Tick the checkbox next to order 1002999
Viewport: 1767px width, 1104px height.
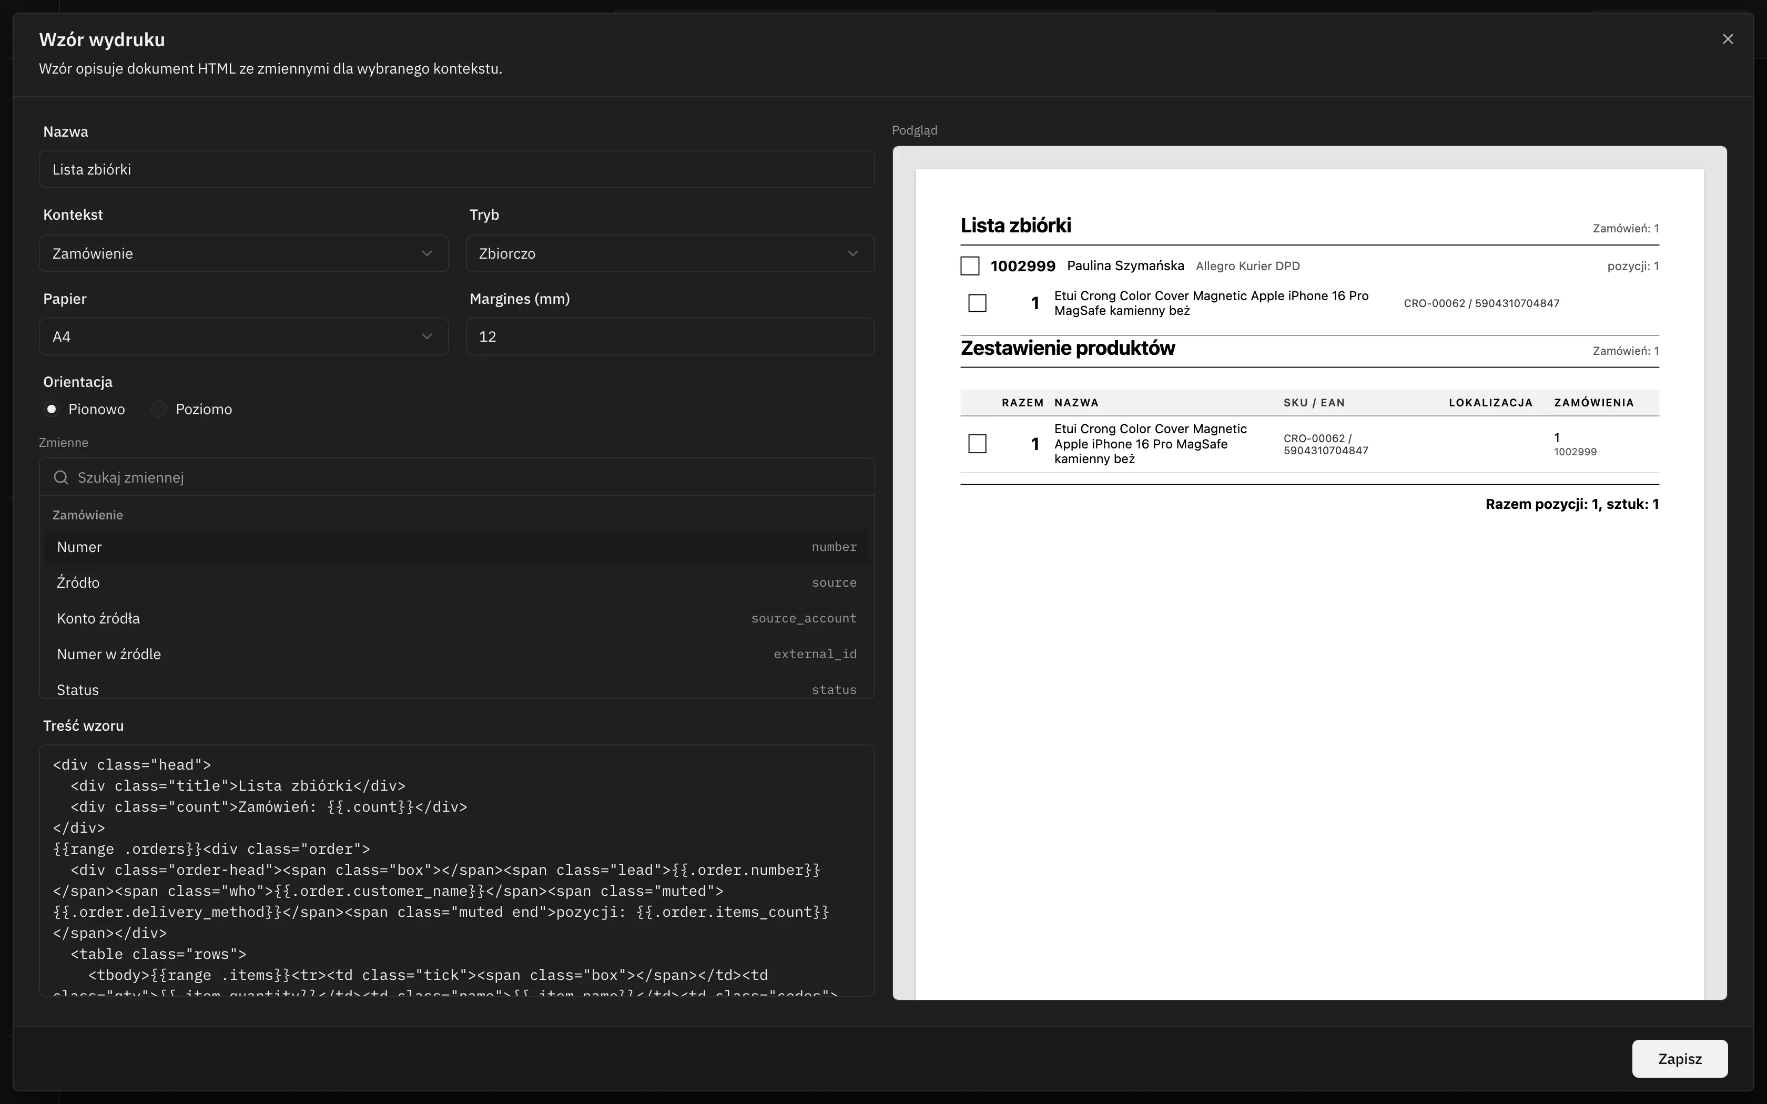coord(970,266)
